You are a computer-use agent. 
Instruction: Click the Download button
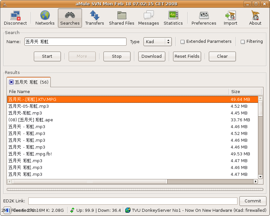point(152,56)
